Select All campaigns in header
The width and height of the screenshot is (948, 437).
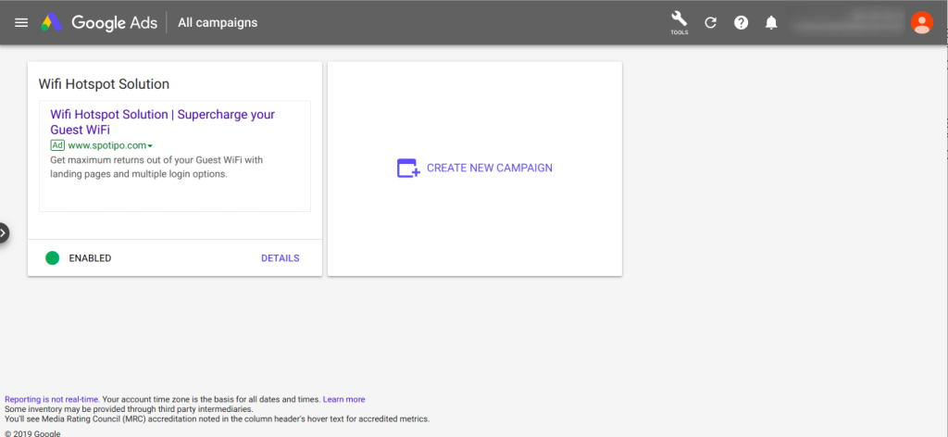tap(218, 22)
